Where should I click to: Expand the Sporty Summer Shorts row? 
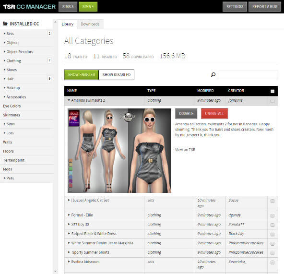click(x=69, y=252)
